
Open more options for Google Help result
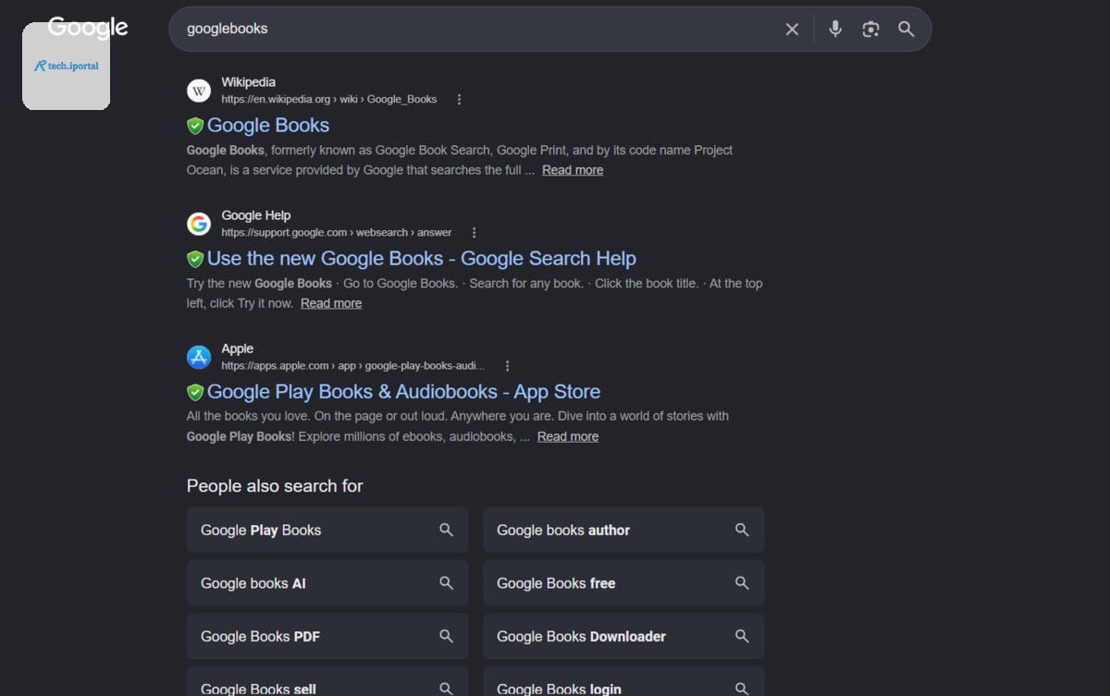click(474, 233)
